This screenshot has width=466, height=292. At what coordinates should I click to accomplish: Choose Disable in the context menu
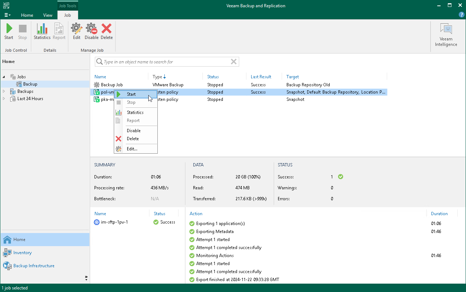click(x=136, y=131)
